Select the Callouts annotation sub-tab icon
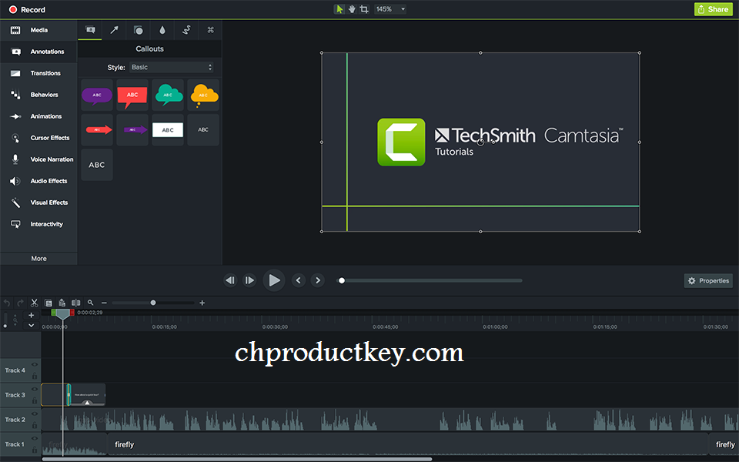 [x=90, y=30]
